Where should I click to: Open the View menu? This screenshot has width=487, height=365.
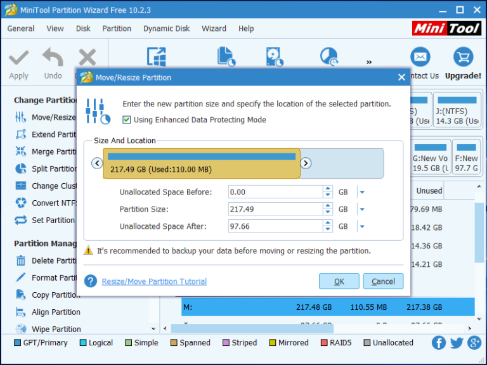(x=55, y=29)
